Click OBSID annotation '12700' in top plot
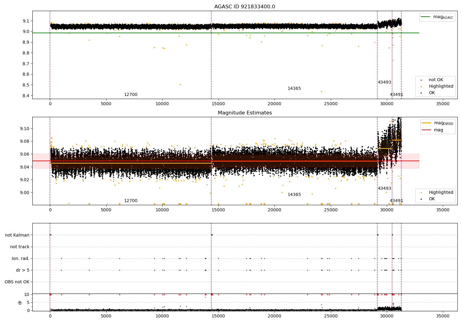The height and width of the screenshot is (323, 462). 131,95
